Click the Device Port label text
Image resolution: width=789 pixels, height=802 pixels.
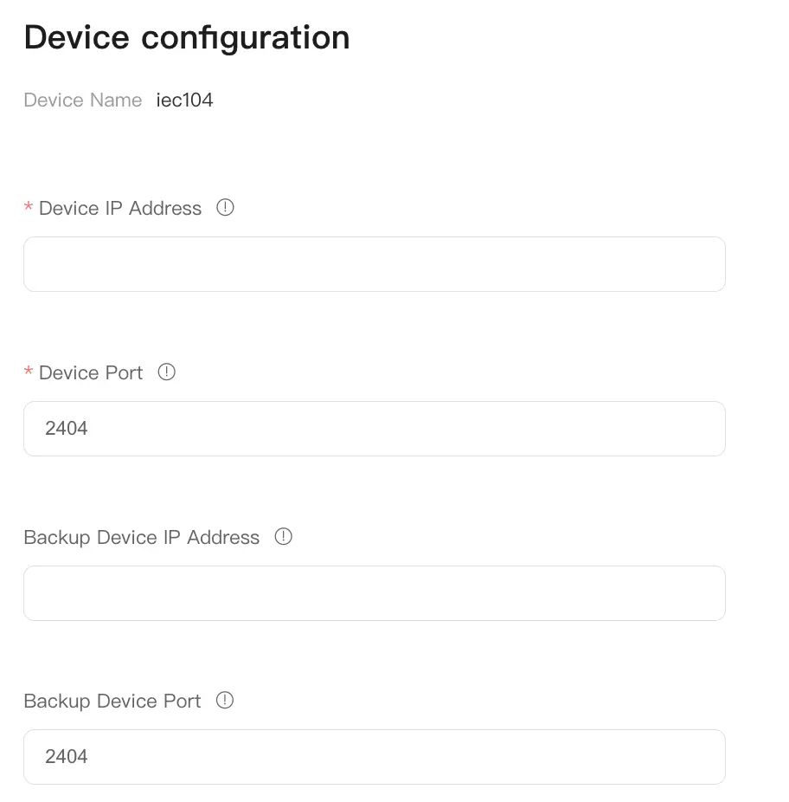(x=91, y=372)
